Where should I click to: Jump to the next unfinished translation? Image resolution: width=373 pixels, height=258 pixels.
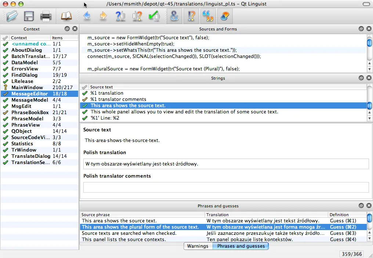(x=138, y=16)
